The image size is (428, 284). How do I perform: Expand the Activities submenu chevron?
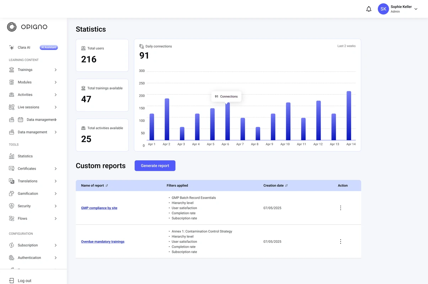pos(55,95)
